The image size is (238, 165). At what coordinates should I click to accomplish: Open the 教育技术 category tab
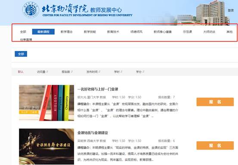[x=113, y=32]
